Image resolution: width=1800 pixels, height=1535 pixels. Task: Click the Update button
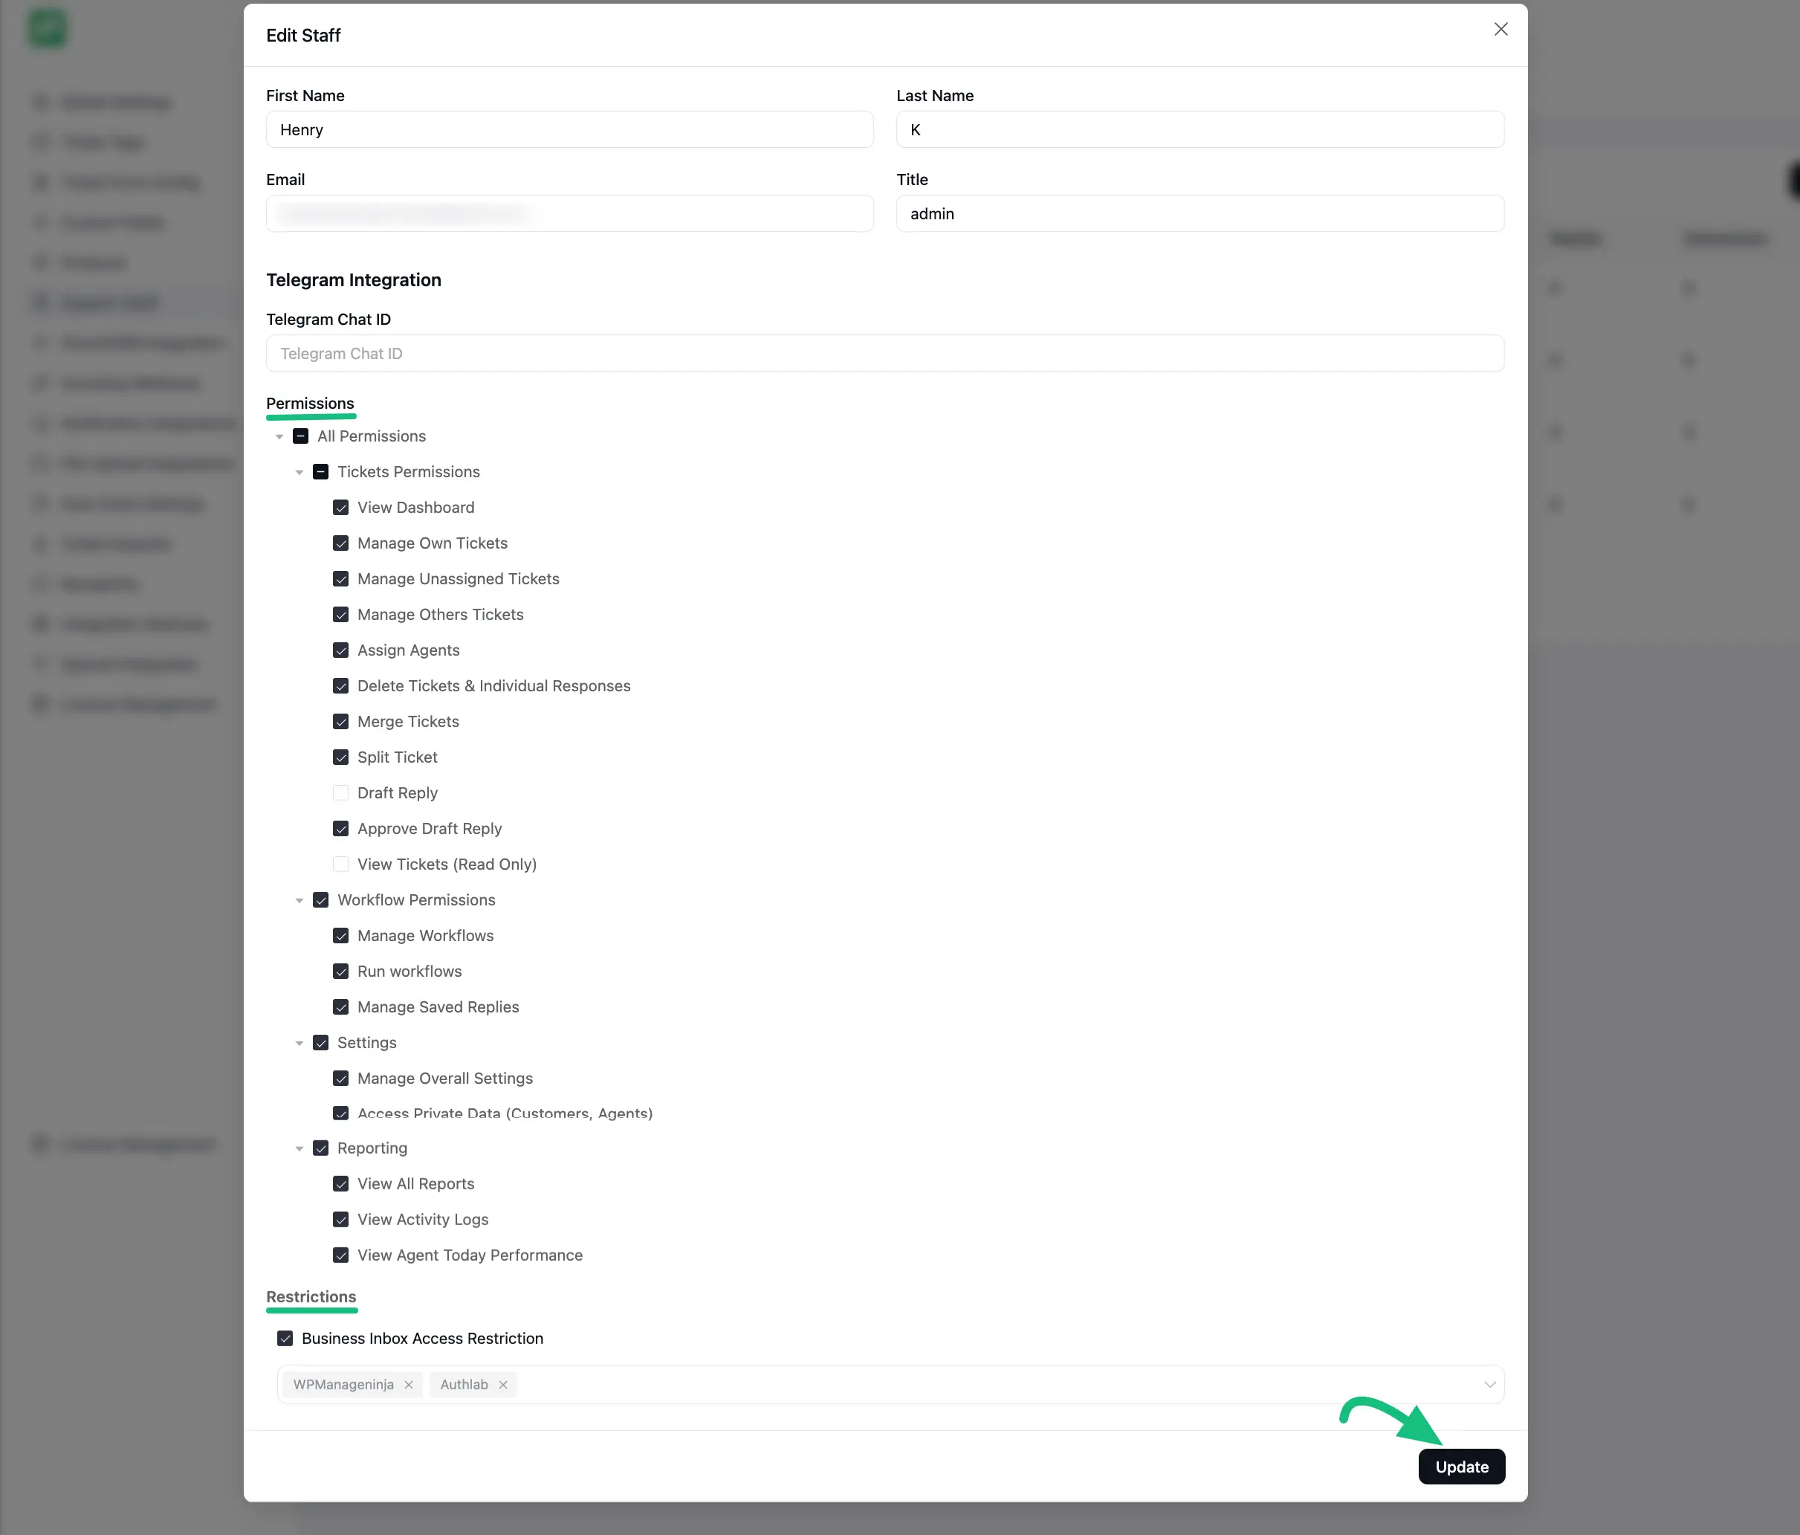point(1461,1467)
